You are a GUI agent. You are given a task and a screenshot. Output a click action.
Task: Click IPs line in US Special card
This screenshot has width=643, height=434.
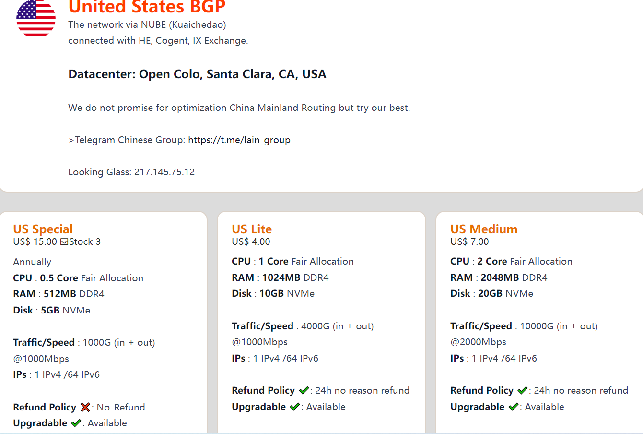57,374
